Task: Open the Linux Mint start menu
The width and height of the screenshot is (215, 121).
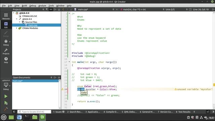Action: point(4,117)
